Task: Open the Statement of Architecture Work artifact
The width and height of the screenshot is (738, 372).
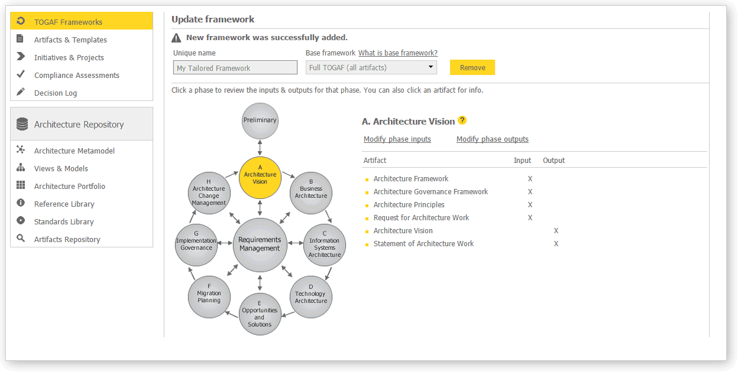Action: tap(423, 244)
